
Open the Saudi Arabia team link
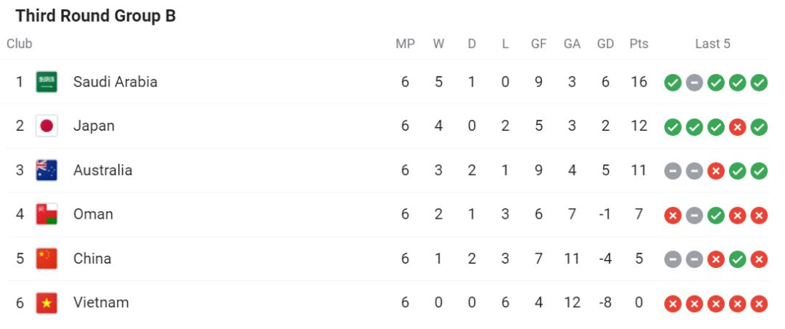coord(116,82)
